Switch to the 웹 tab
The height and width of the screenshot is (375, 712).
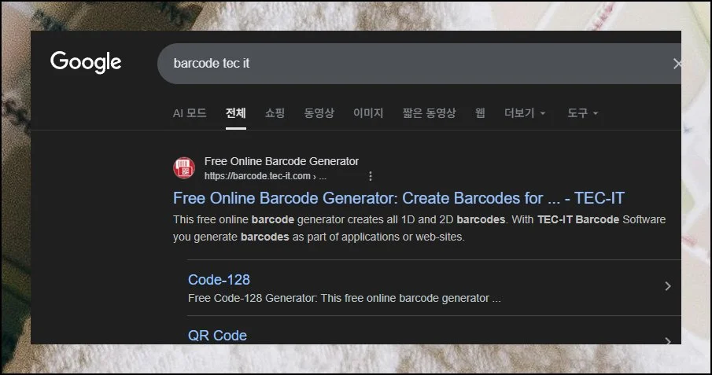pyautogui.click(x=480, y=113)
